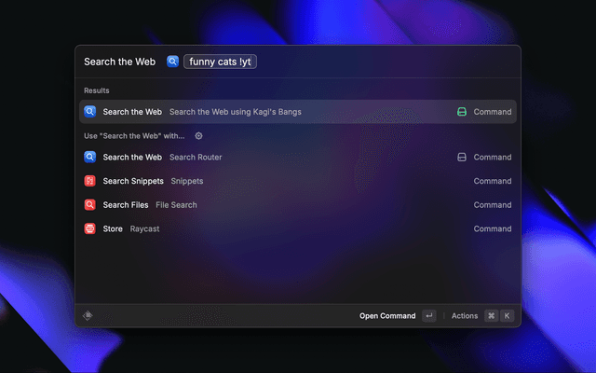Open the Store command title
This screenshot has width=596, height=373.
click(113, 228)
